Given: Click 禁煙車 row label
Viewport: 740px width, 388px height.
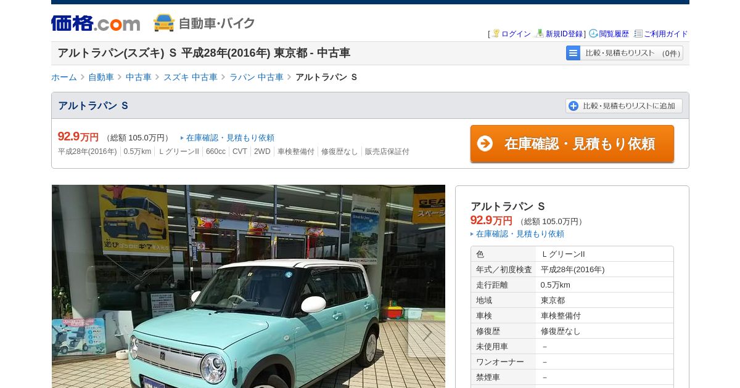Looking at the screenshot, I should pyautogui.click(x=488, y=377).
